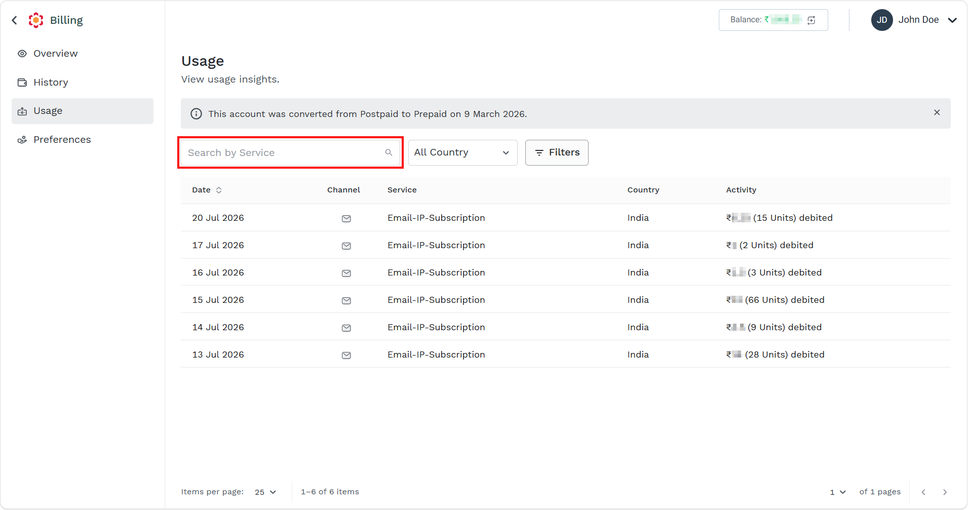Select the 13 Jul 2026 date cell
The width and height of the screenshot is (968, 510).
(218, 355)
